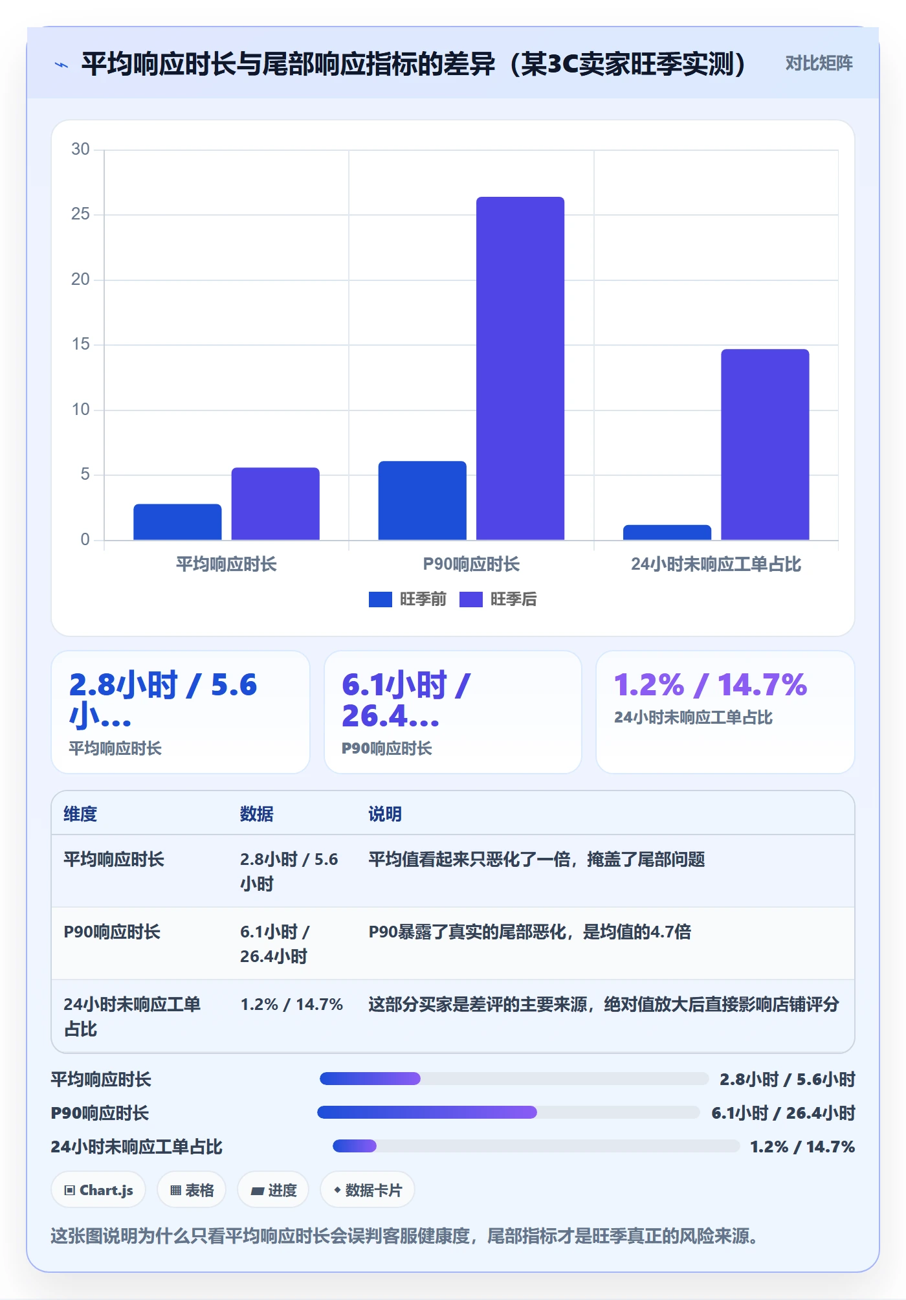Click the 维度 column header
Viewport: 906px width, 1300px height.
[x=80, y=814]
